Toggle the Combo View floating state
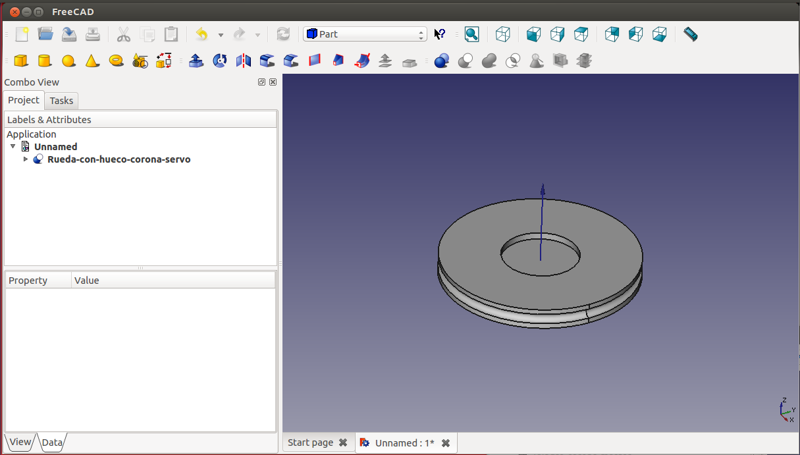The width and height of the screenshot is (800, 455). [x=261, y=82]
